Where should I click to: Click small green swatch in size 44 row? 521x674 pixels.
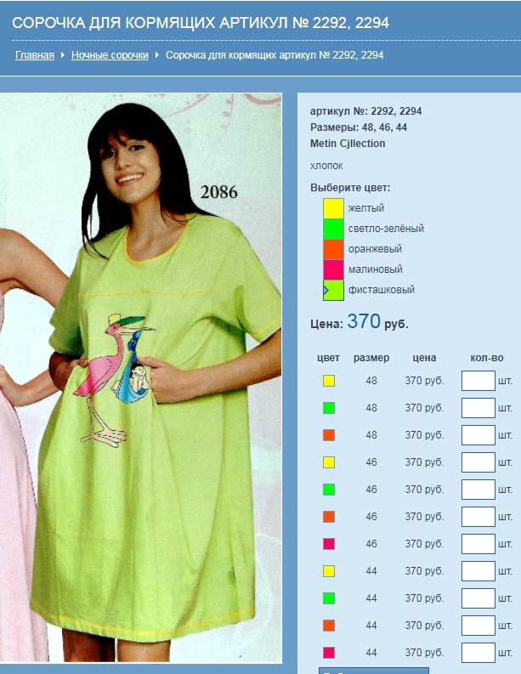(x=329, y=598)
